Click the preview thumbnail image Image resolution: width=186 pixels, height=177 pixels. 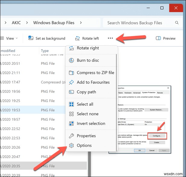140,120
